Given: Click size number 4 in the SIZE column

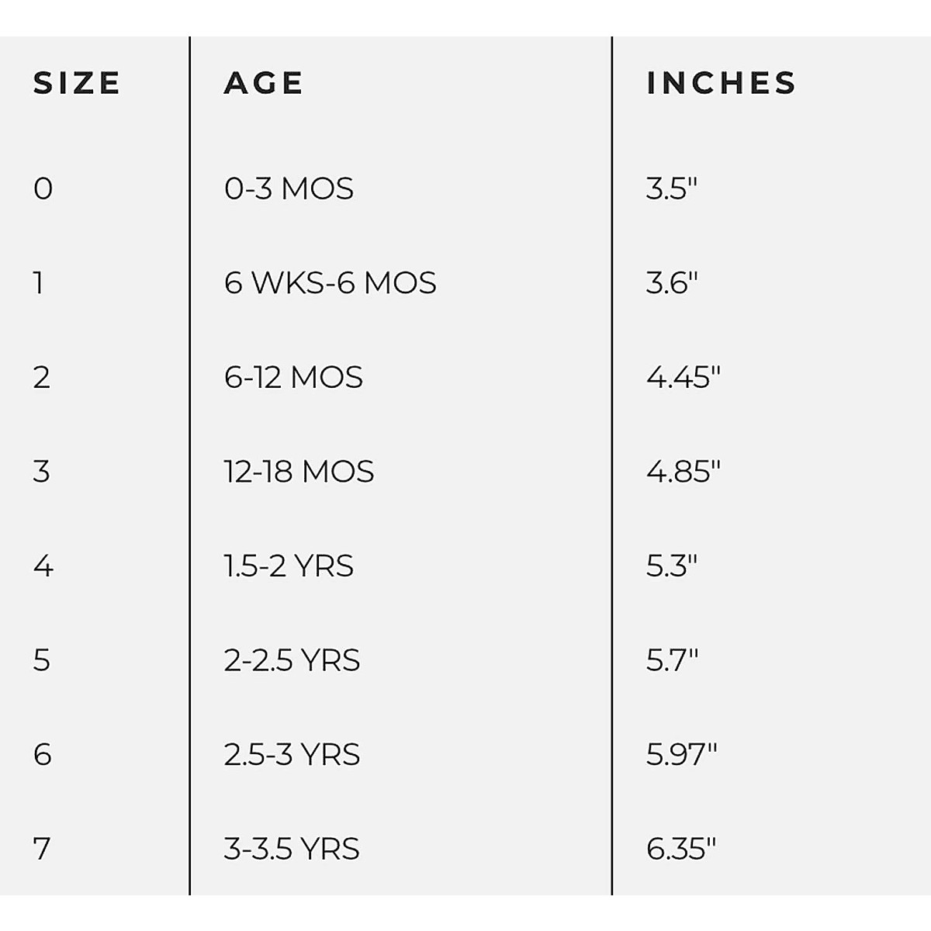Looking at the screenshot, I should point(43,566).
